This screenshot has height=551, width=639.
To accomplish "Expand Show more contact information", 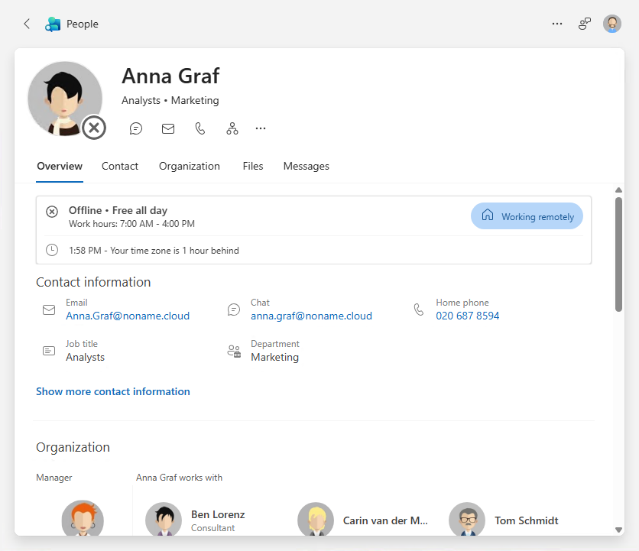I will click(113, 391).
